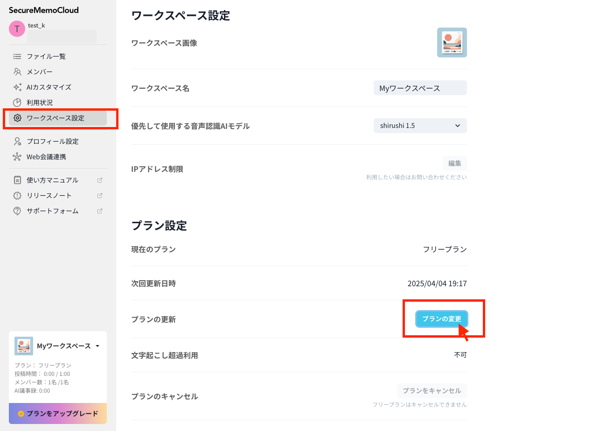
Task: Click the AI customize sparkle icon
Action: pos(17,87)
